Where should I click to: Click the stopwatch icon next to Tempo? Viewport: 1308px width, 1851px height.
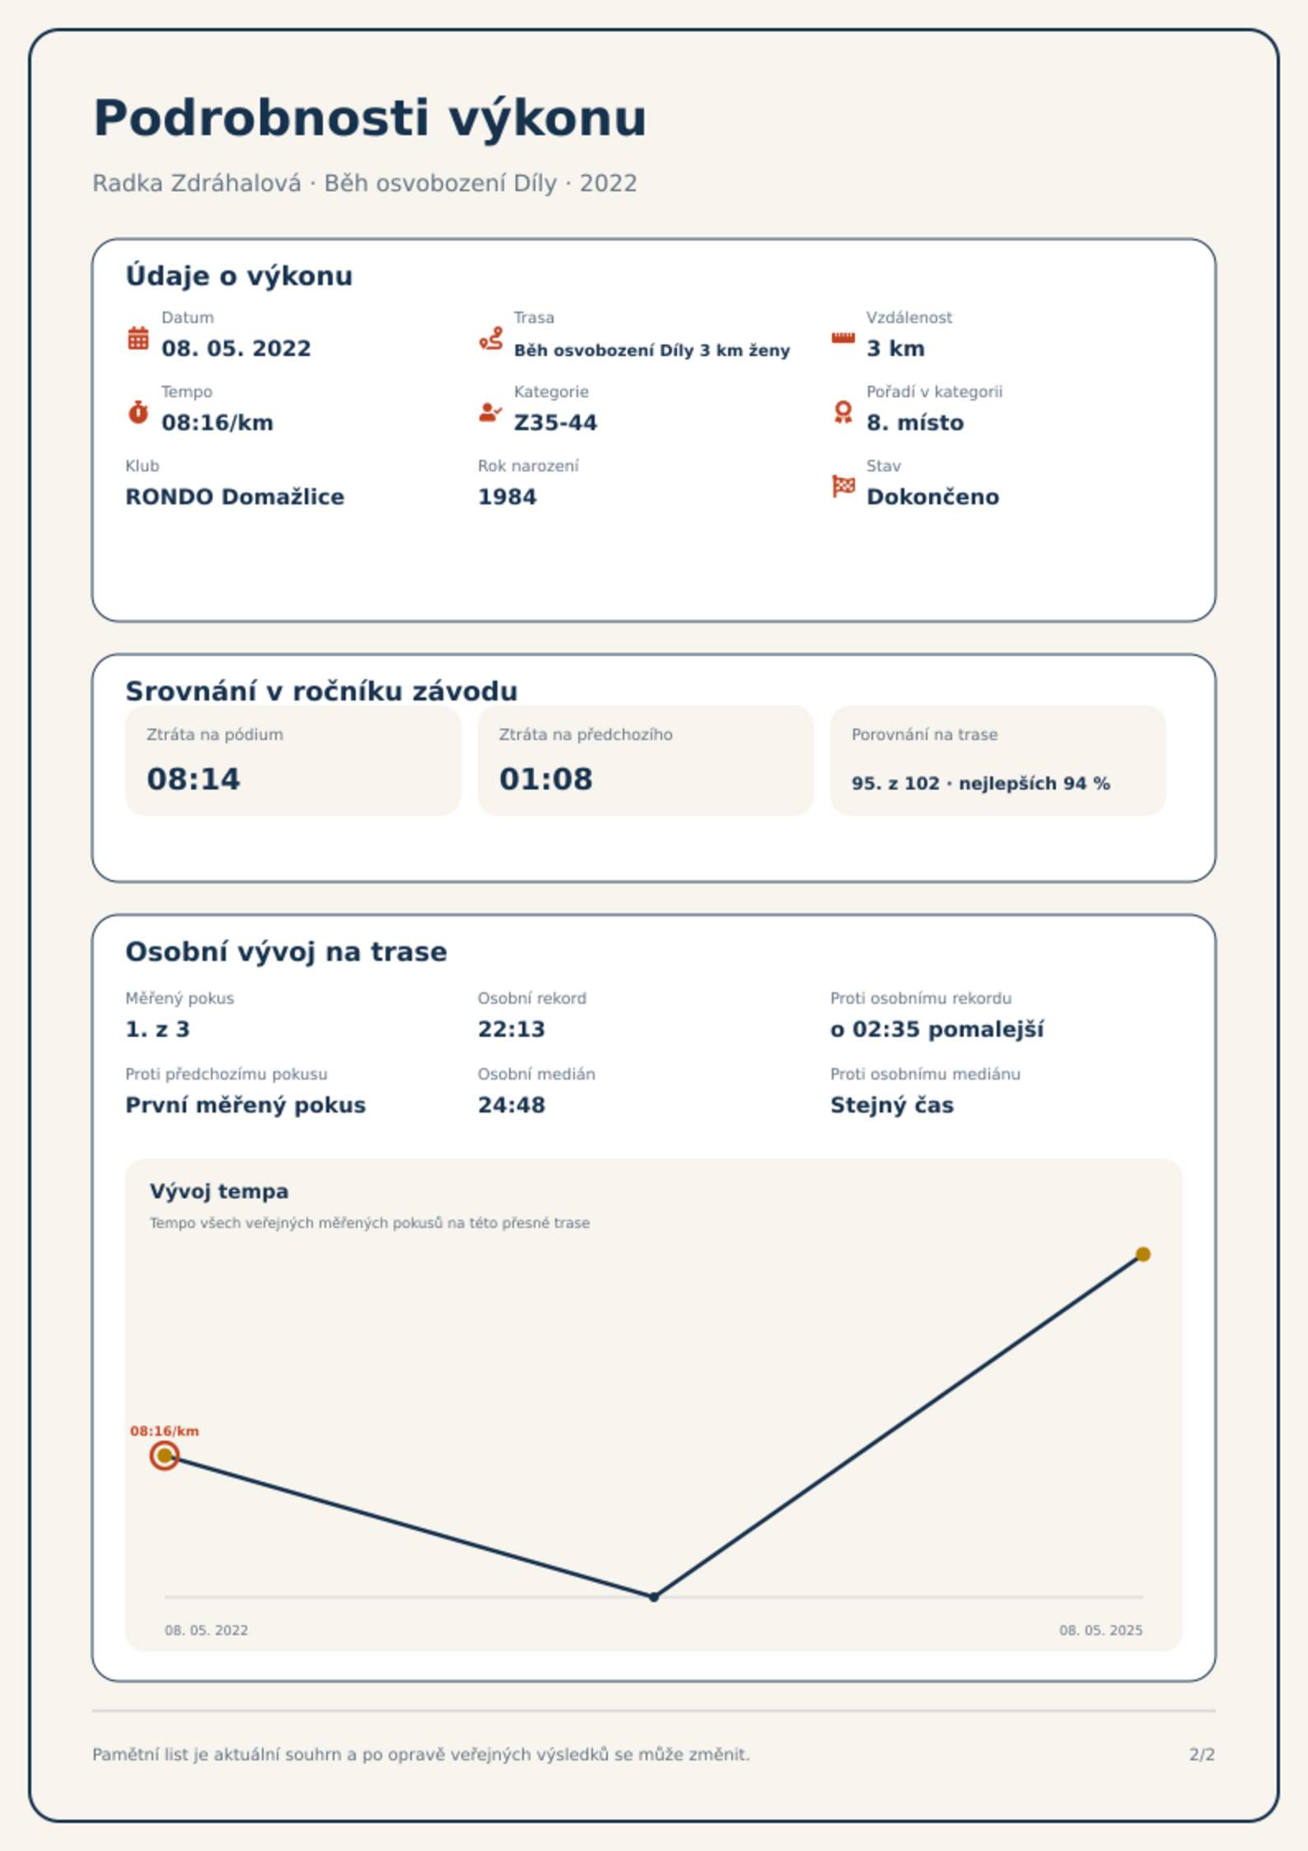(138, 412)
